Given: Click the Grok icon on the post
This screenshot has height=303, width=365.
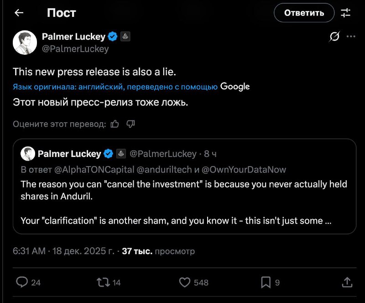Looking at the screenshot, I should (x=334, y=37).
